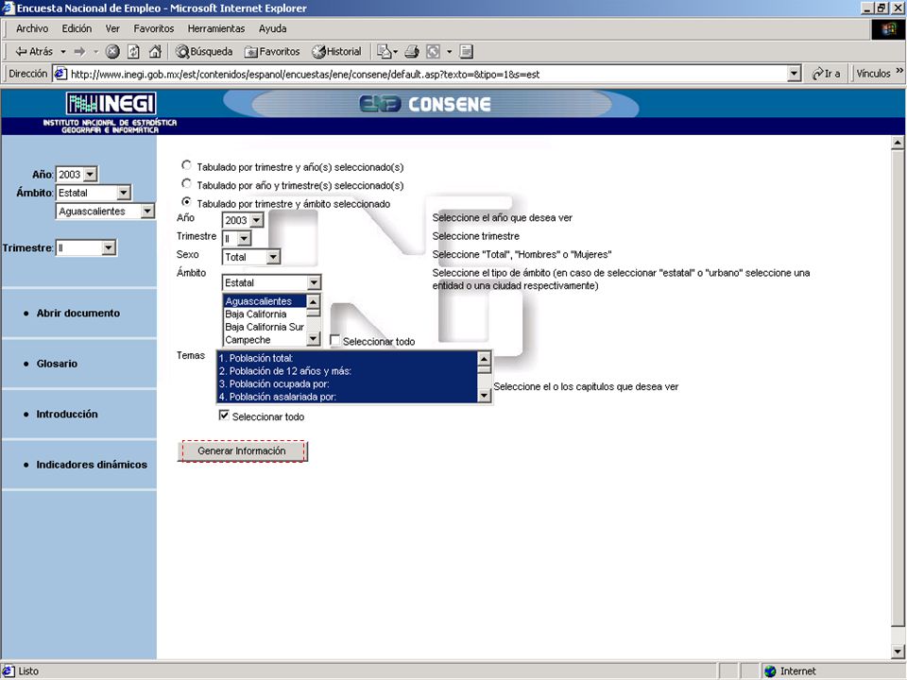Open the Herramientas menu
Screen dimensions: 907x680
(x=215, y=28)
